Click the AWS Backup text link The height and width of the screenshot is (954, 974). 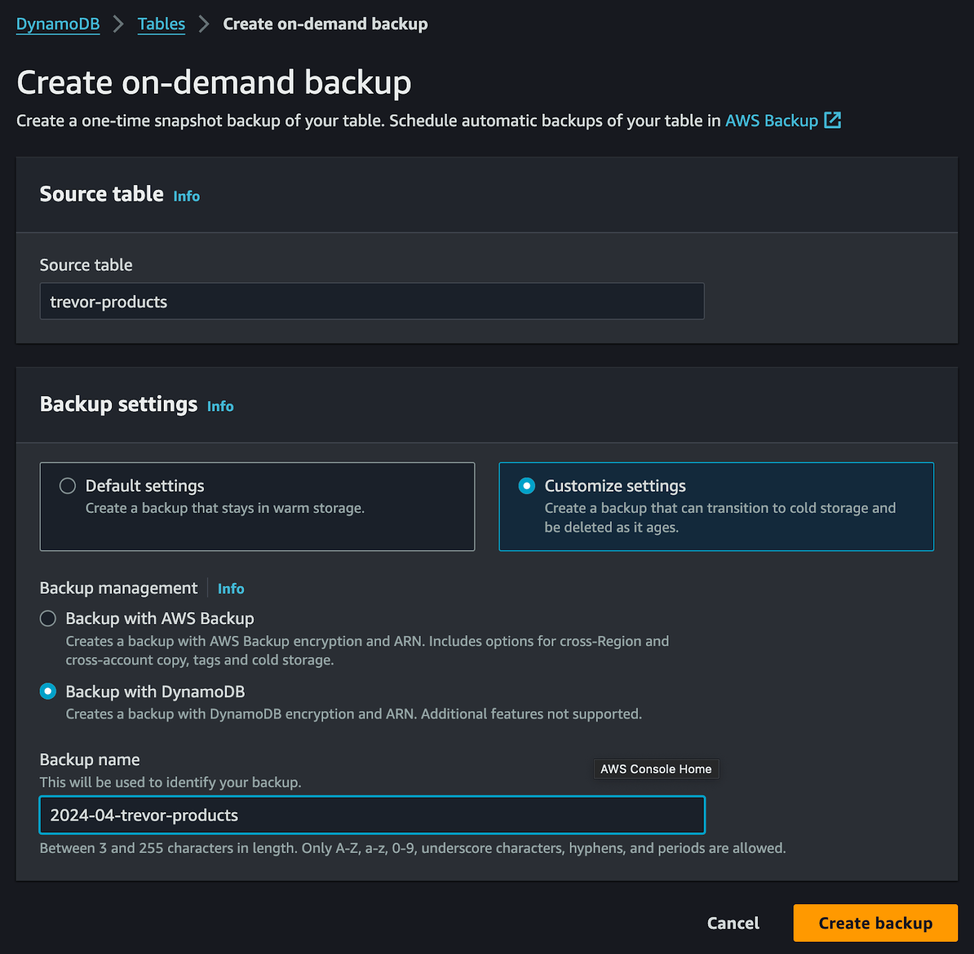click(x=771, y=120)
